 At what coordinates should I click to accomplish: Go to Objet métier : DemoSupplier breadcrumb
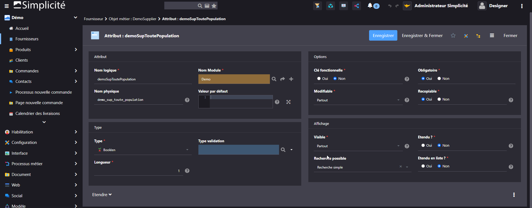132,19
